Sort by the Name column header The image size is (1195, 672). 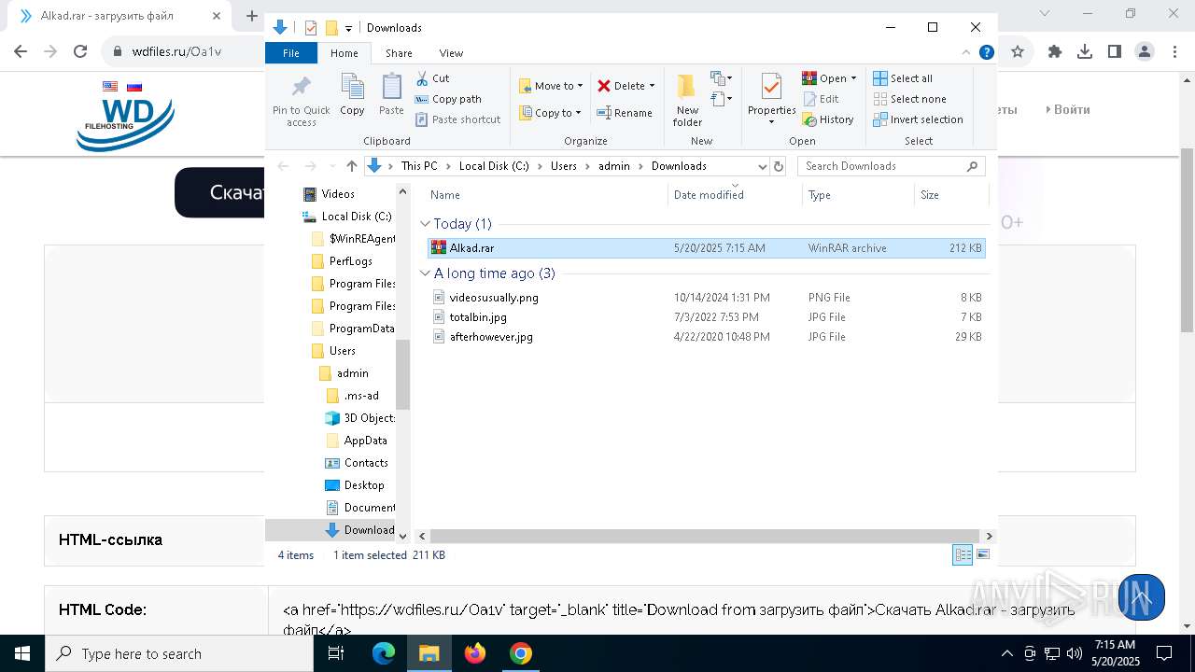tap(546, 195)
